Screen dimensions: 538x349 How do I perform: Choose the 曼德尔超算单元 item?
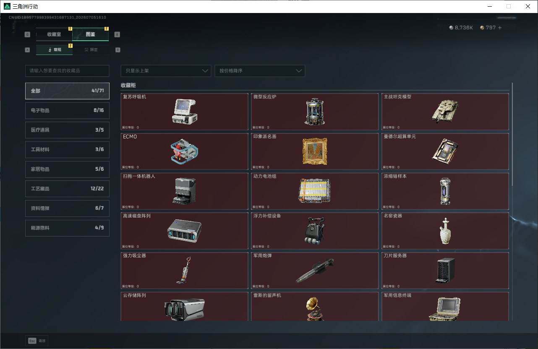[x=445, y=151]
